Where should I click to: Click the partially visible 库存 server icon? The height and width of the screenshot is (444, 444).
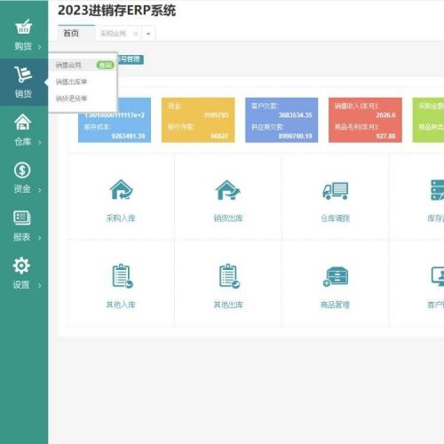[438, 190]
